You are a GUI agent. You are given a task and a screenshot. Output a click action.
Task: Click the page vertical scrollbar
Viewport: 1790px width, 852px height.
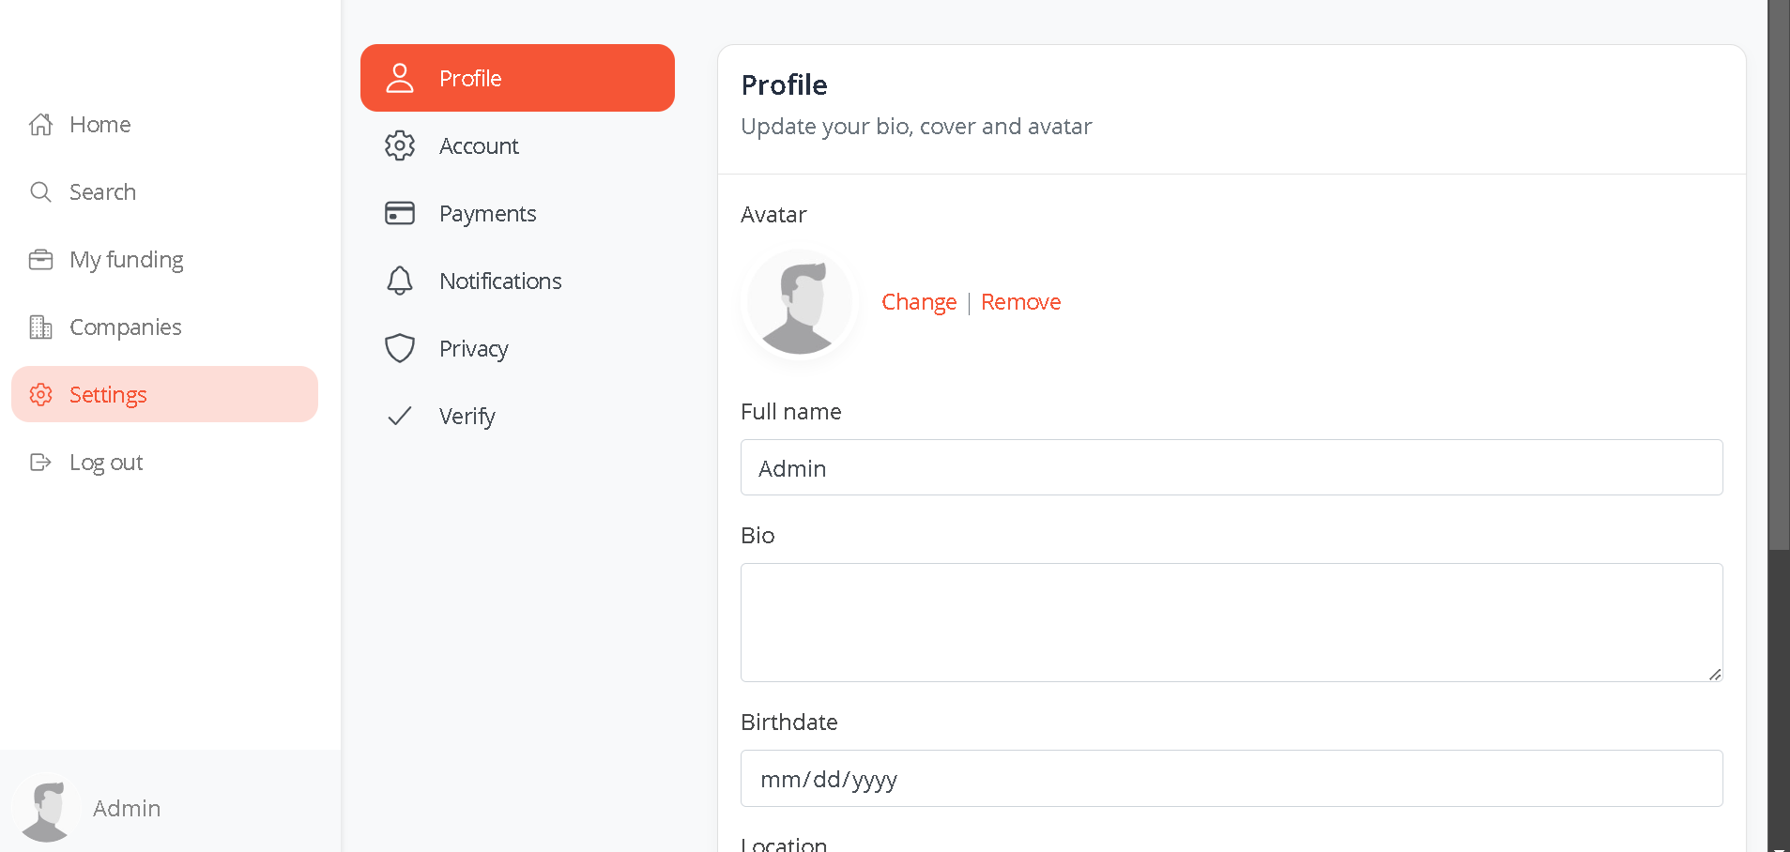1779,426
